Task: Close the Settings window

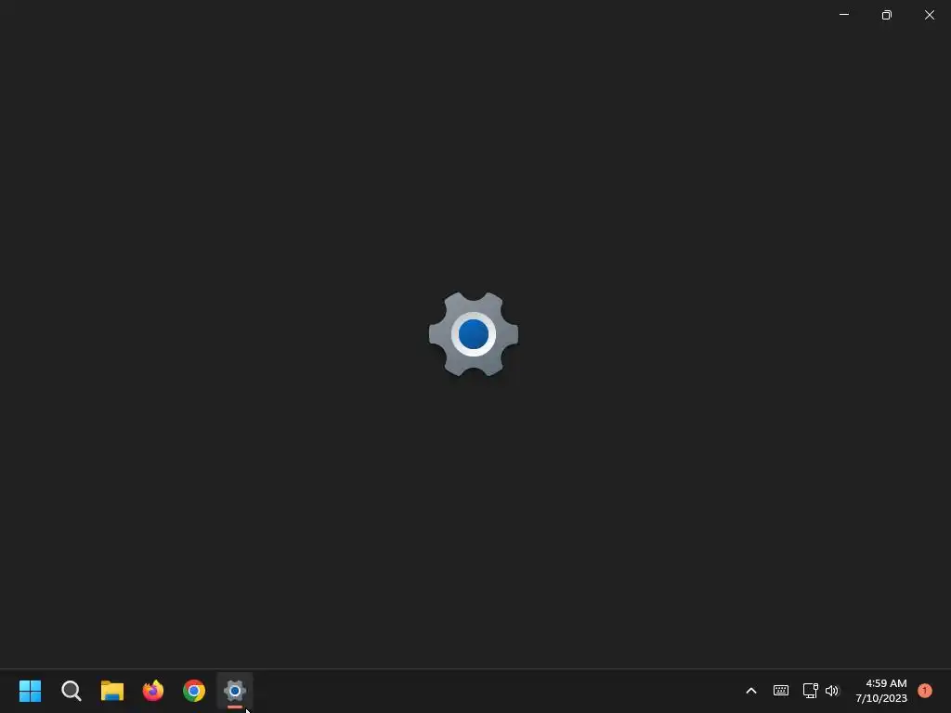Action: tap(929, 15)
